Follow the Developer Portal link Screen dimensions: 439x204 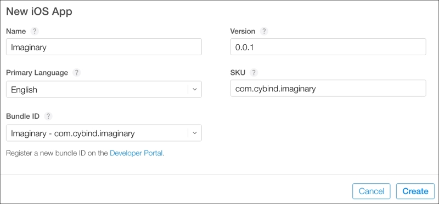coord(136,153)
